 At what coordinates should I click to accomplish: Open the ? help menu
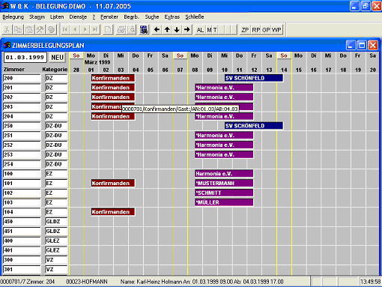94,16
